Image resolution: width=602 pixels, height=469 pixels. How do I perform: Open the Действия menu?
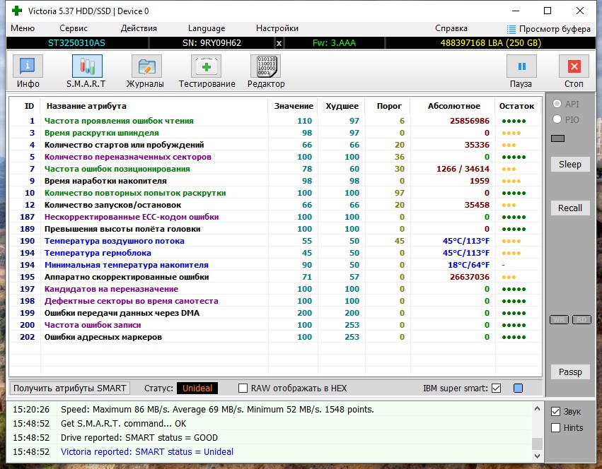139,28
